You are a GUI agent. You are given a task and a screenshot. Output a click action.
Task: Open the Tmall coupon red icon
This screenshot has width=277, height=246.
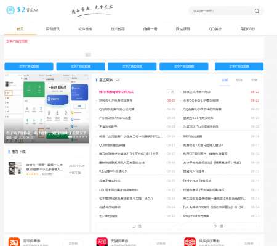pyautogui.click(x=102, y=242)
